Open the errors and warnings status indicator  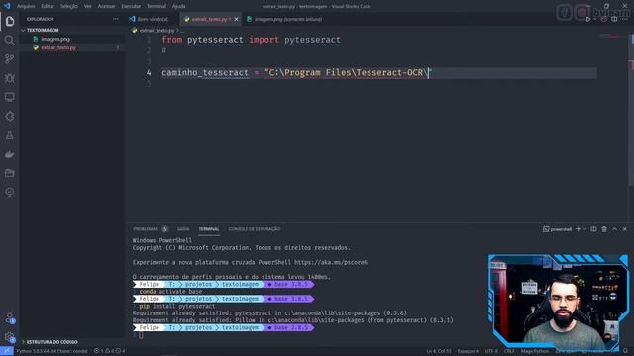click(x=110, y=351)
